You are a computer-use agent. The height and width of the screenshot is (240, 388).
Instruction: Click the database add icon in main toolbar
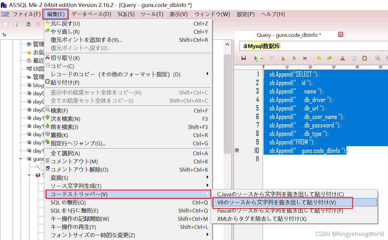[28, 24]
